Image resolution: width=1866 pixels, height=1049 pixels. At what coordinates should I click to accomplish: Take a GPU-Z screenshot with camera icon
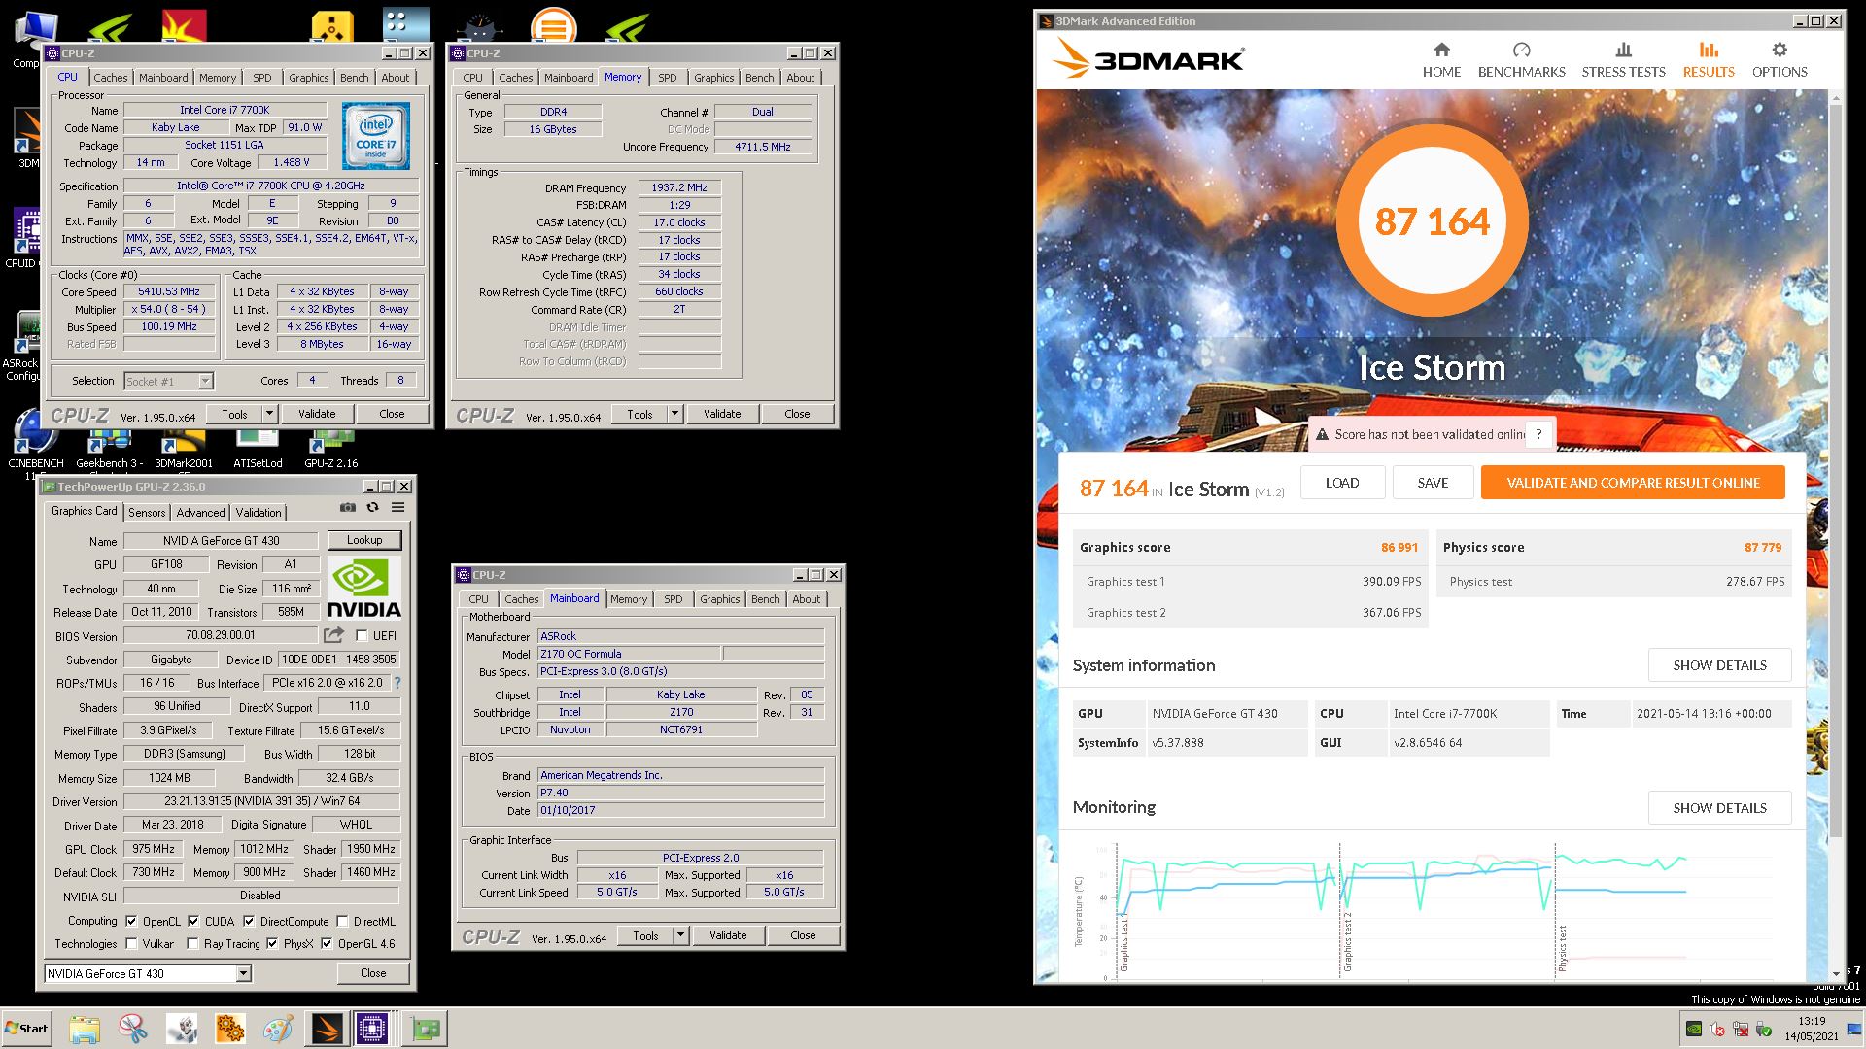click(348, 507)
